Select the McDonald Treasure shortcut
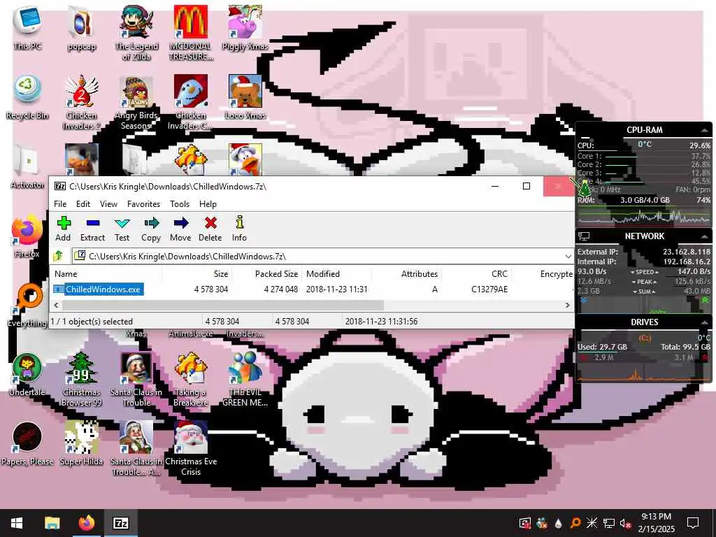The image size is (716, 537). coord(191,33)
